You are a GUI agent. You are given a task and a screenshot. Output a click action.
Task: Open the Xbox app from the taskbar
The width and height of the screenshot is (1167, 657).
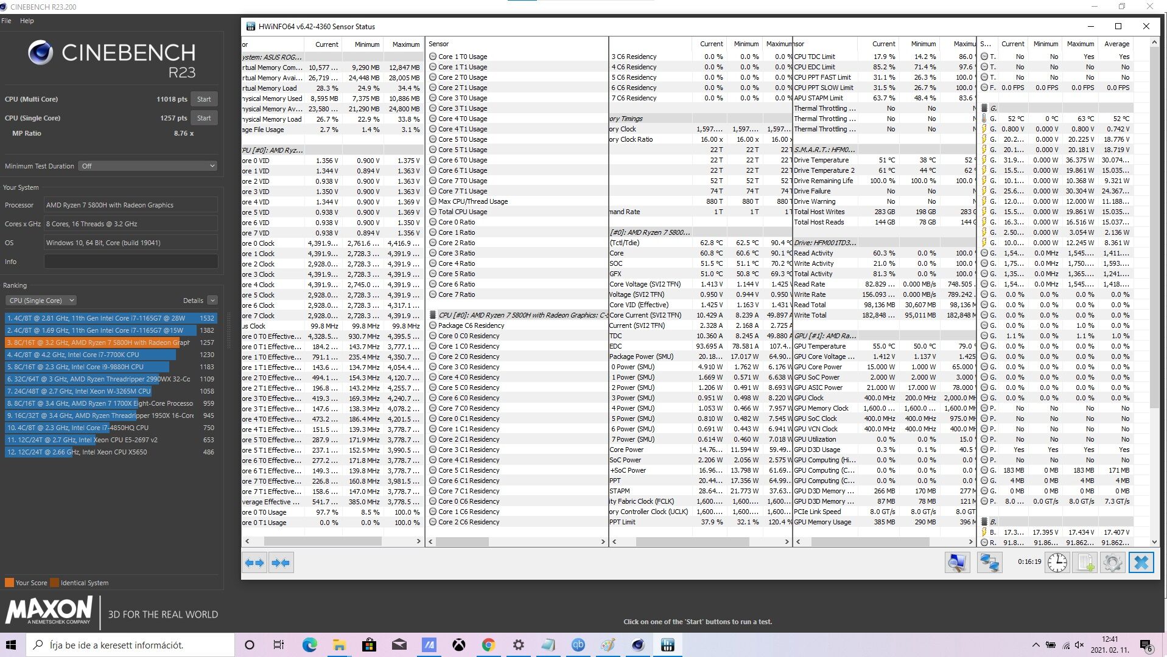coord(458,645)
